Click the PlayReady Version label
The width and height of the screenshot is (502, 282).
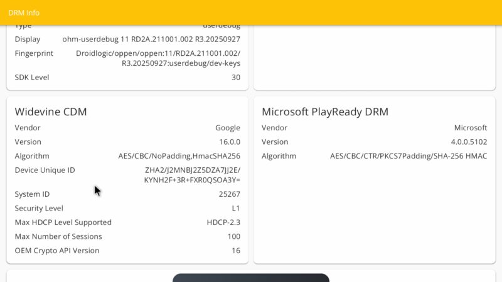coord(275,142)
